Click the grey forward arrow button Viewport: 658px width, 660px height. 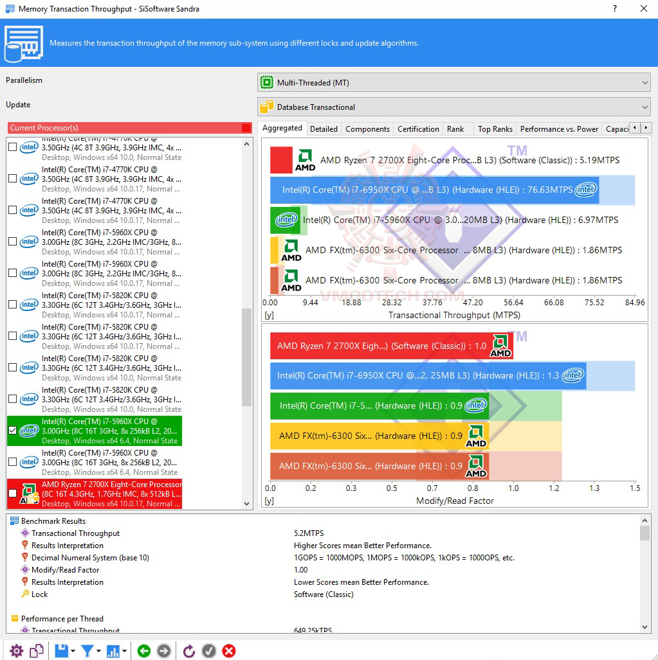point(164,651)
